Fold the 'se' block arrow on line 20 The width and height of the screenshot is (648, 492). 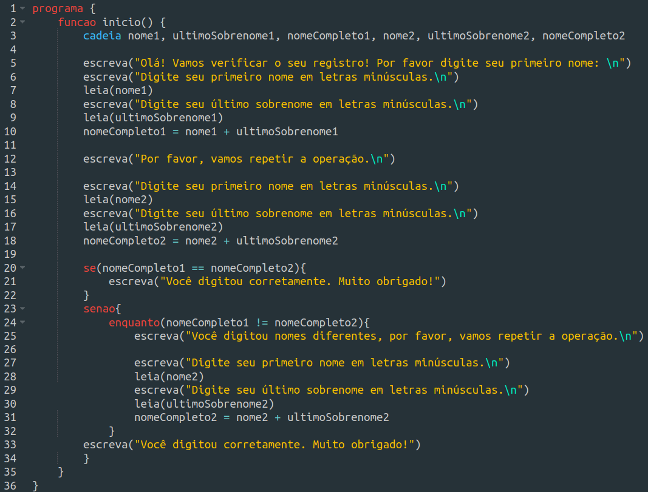coord(22,268)
